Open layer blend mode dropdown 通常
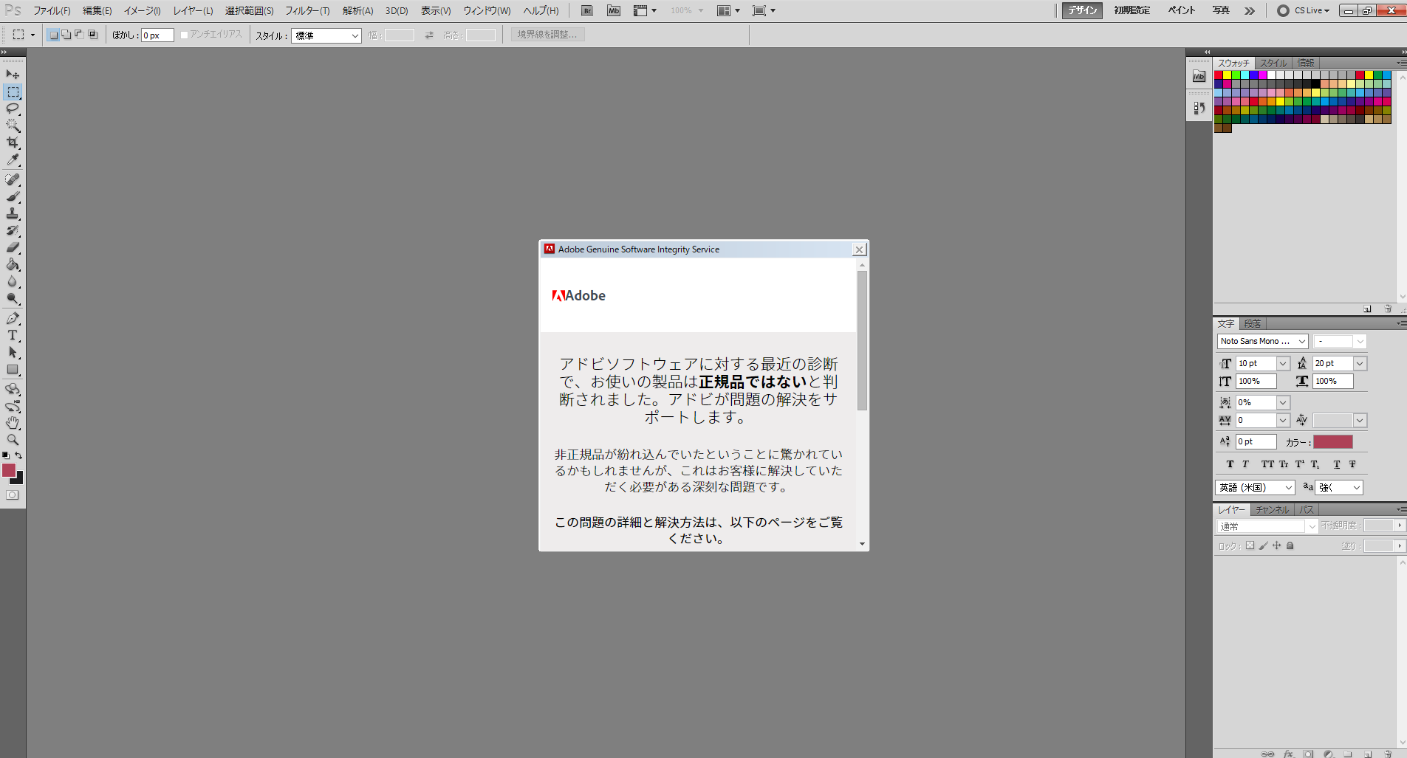 pos(1267,526)
